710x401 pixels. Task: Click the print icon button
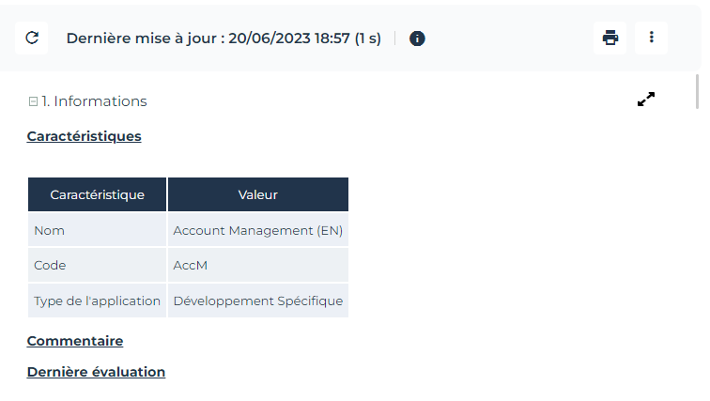(x=610, y=39)
